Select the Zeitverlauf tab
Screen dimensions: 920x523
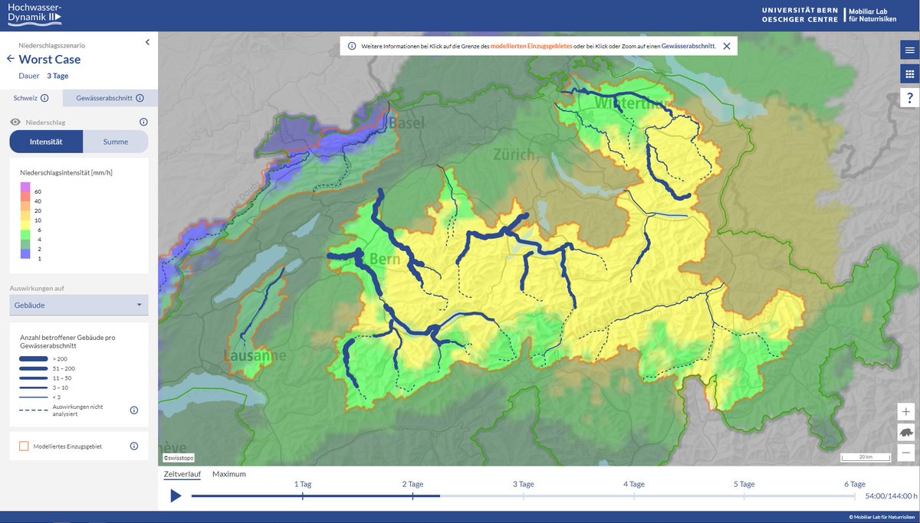182,474
